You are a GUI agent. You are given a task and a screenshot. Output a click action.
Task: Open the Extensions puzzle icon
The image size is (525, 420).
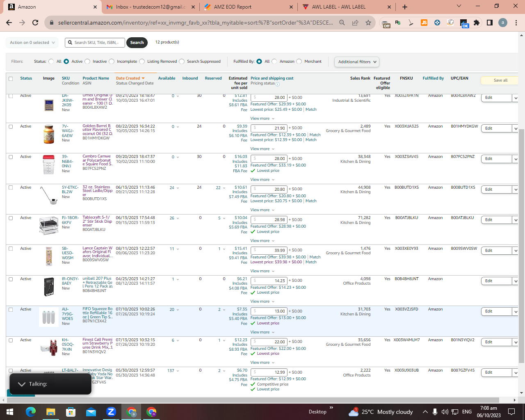tap(477, 23)
